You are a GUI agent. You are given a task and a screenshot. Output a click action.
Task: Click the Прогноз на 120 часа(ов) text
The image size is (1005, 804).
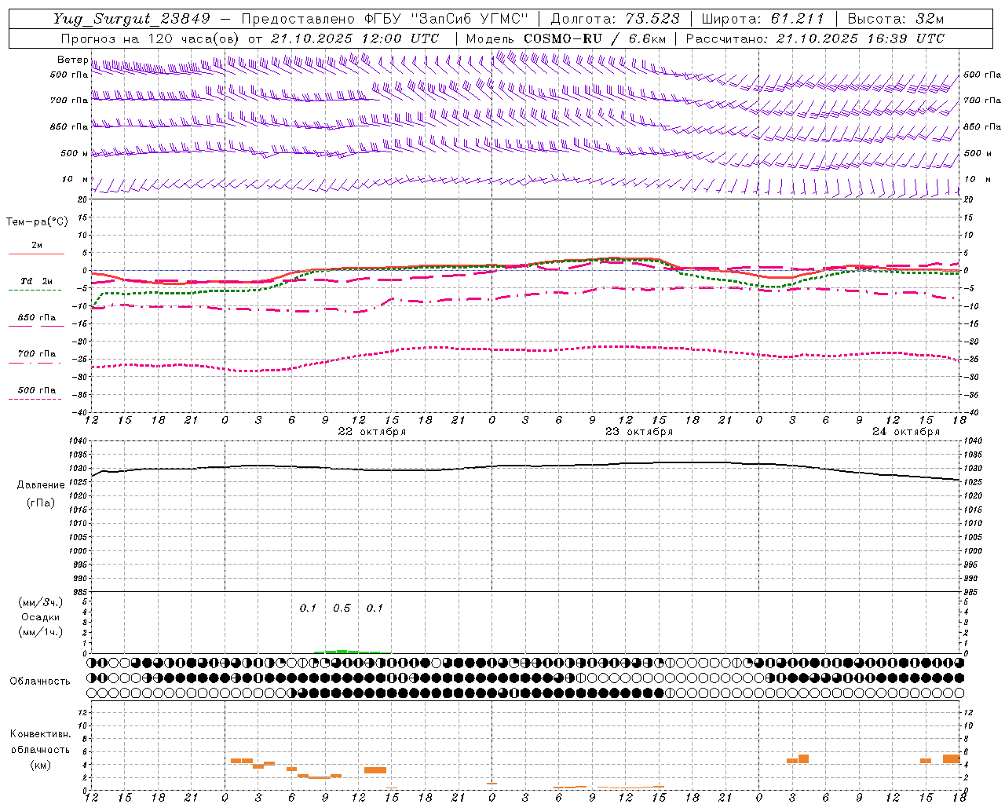click(151, 38)
